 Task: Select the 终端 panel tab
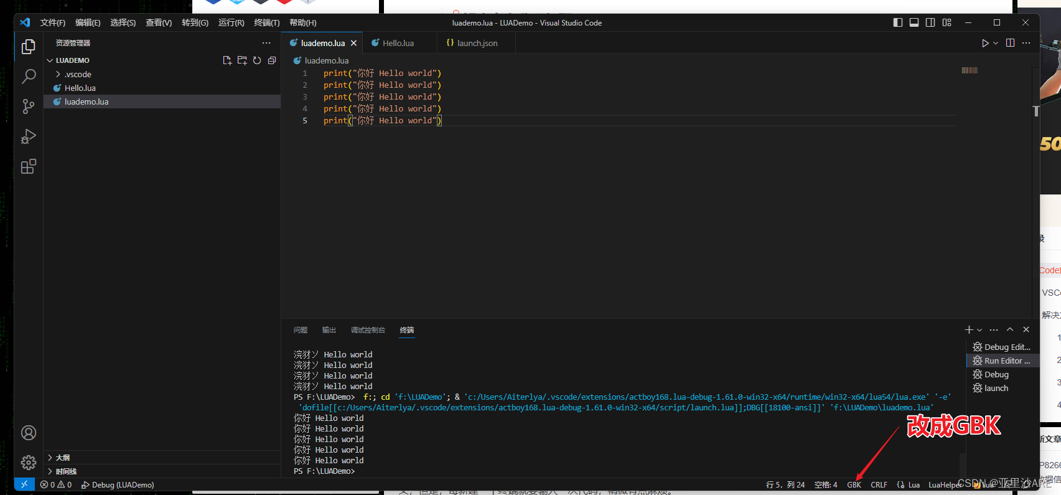pyautogui.click(x=407, y=330)
